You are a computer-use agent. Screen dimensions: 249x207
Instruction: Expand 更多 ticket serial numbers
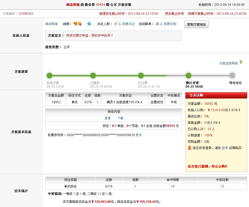[x=139, y=135]
